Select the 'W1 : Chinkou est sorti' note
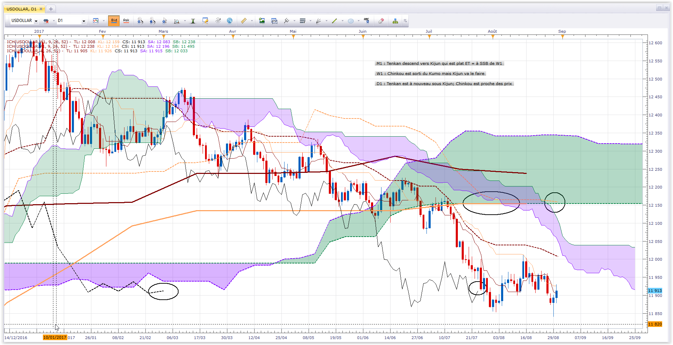 tap(431, 74)
